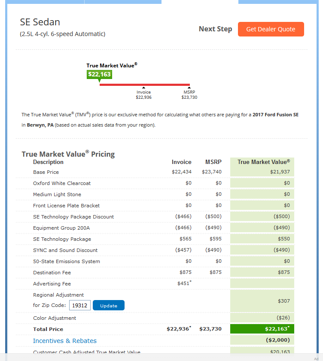Image resolution: width=323 pixels, height=361 pixels.
Task: Click the True Market Value Pricing heading
Action: pos(68,154)
